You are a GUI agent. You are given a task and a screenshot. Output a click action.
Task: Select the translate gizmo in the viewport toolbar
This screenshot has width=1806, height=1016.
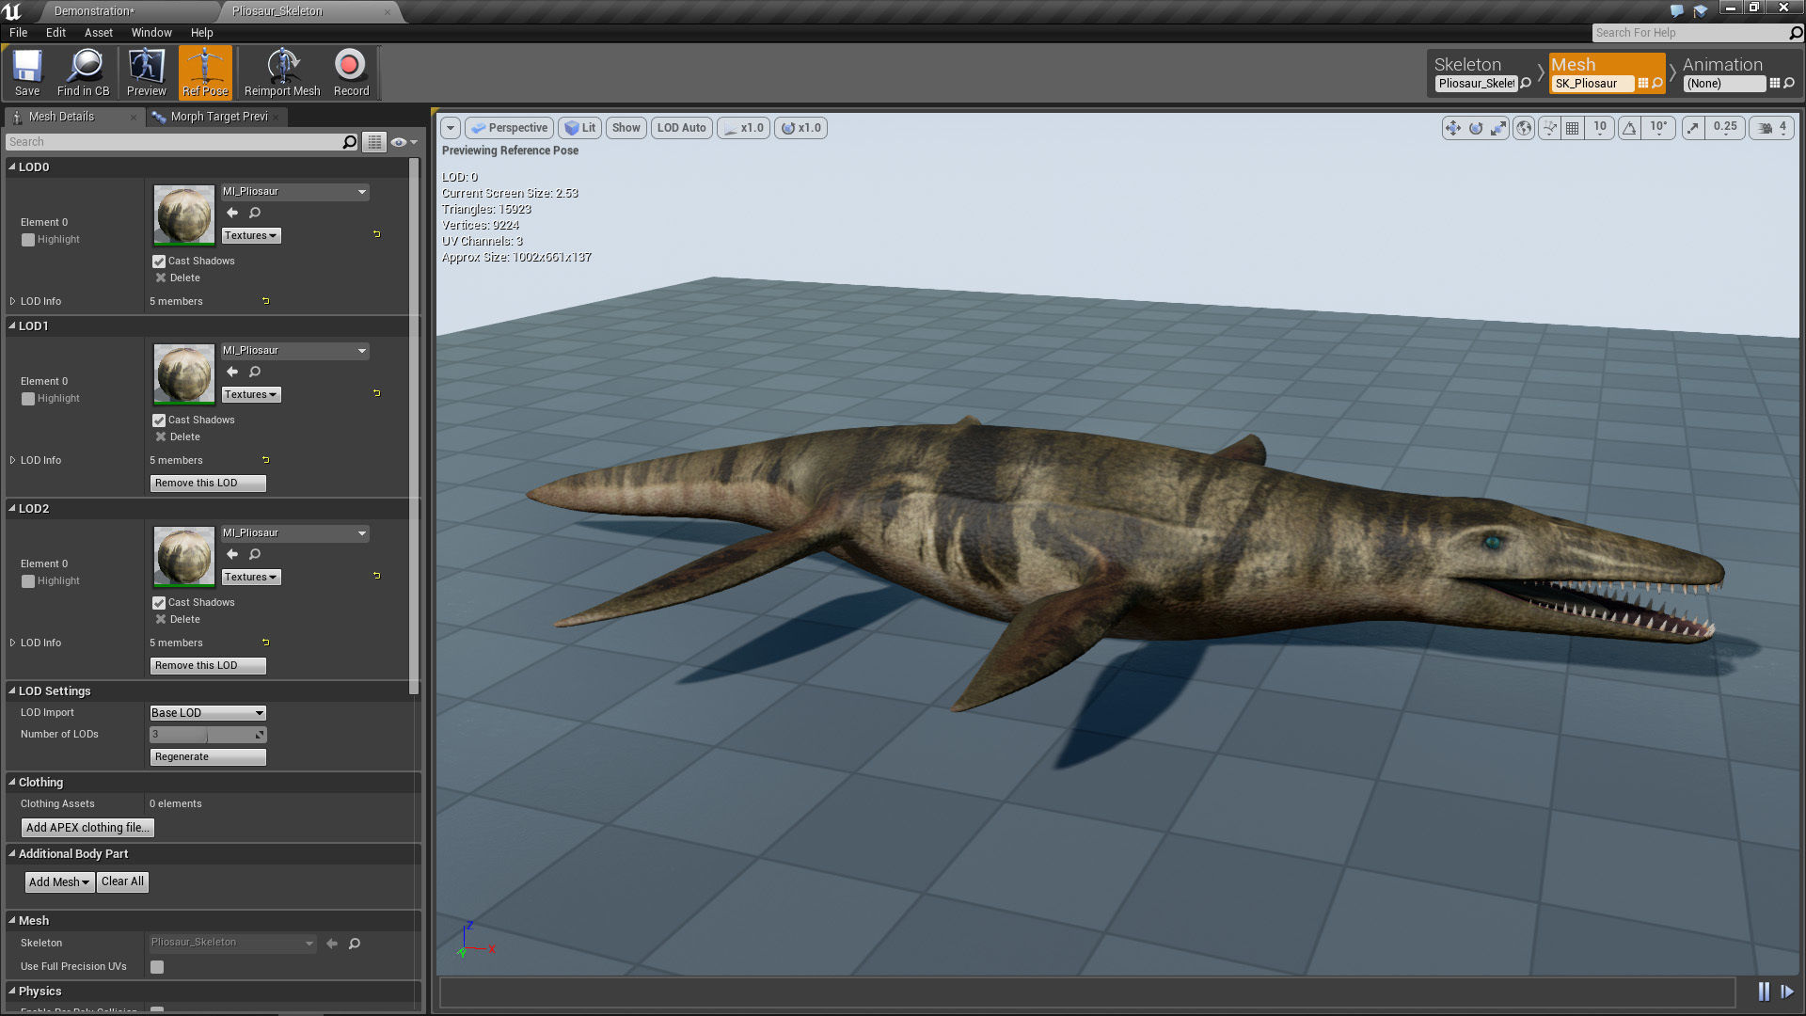1453,128
